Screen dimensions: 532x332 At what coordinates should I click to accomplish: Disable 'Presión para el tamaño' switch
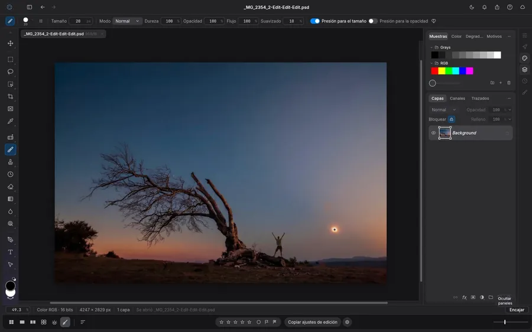click(x=315, y=21)
